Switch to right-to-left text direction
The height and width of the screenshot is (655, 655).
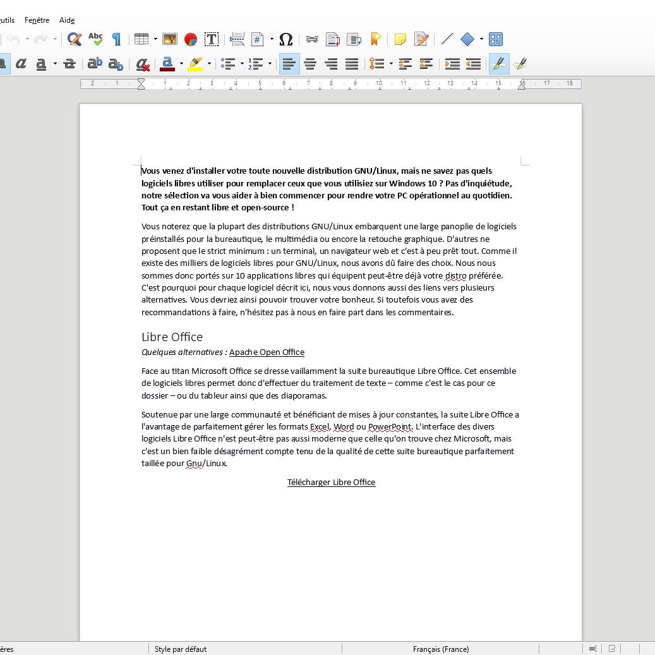(520, 64)
